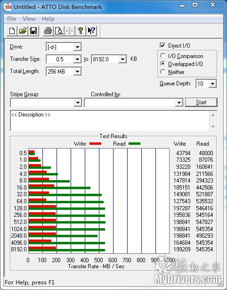Viewport: 227px width, 290px height.
Task: Save results with the floppy disk icon
Action: [33, 31]
